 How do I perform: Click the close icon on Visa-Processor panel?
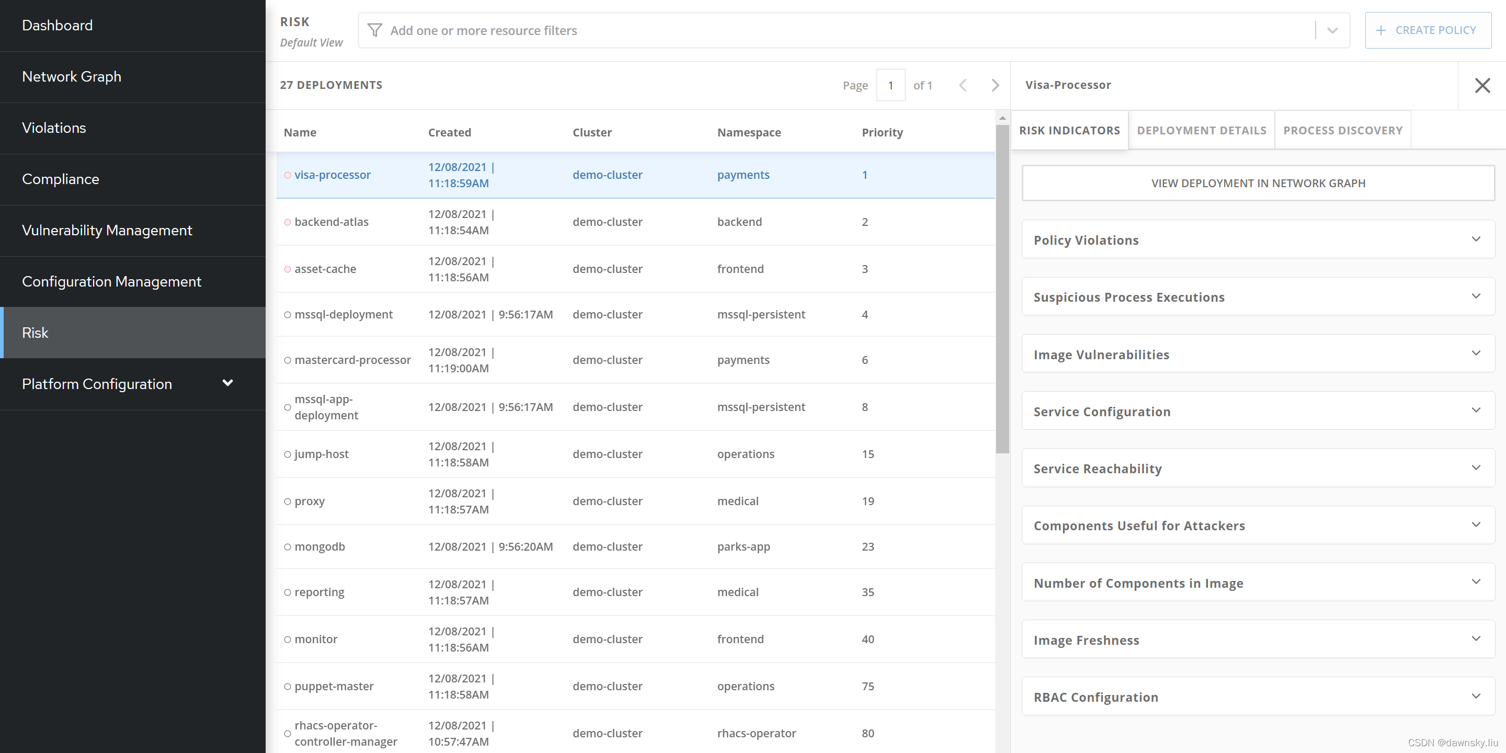[x=1482, y=85]
